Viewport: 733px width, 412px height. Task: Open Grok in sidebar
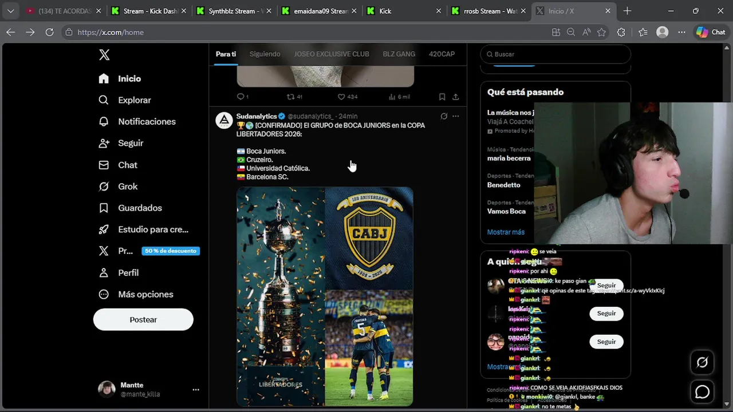[118, 187]
